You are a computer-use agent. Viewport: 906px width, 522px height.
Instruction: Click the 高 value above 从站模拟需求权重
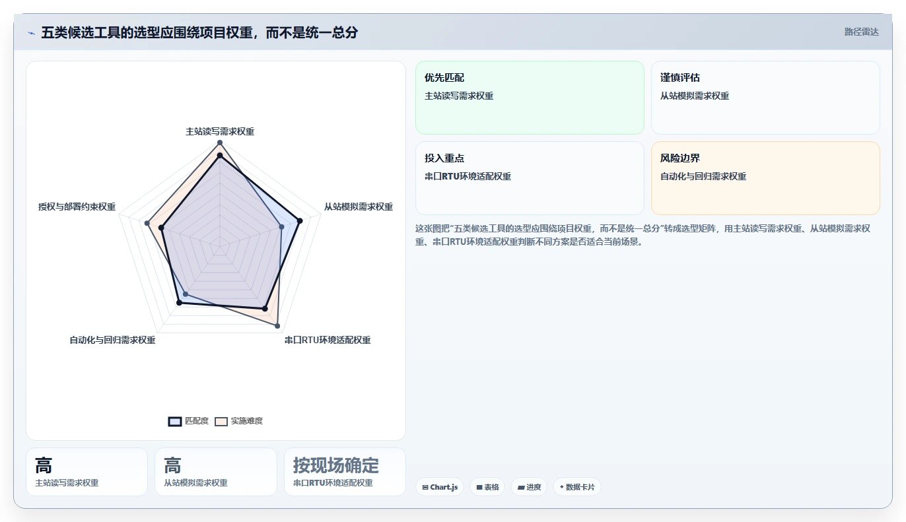172,465
